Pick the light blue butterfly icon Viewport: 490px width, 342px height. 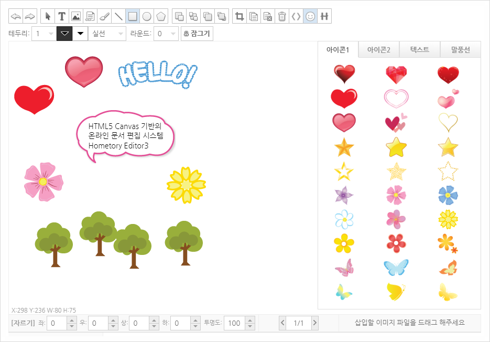click(x=396, y=268)
